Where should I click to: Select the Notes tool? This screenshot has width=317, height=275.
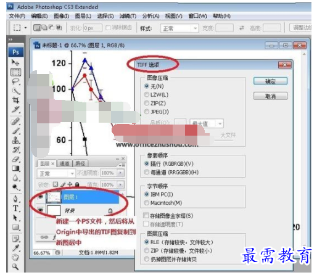15,239
